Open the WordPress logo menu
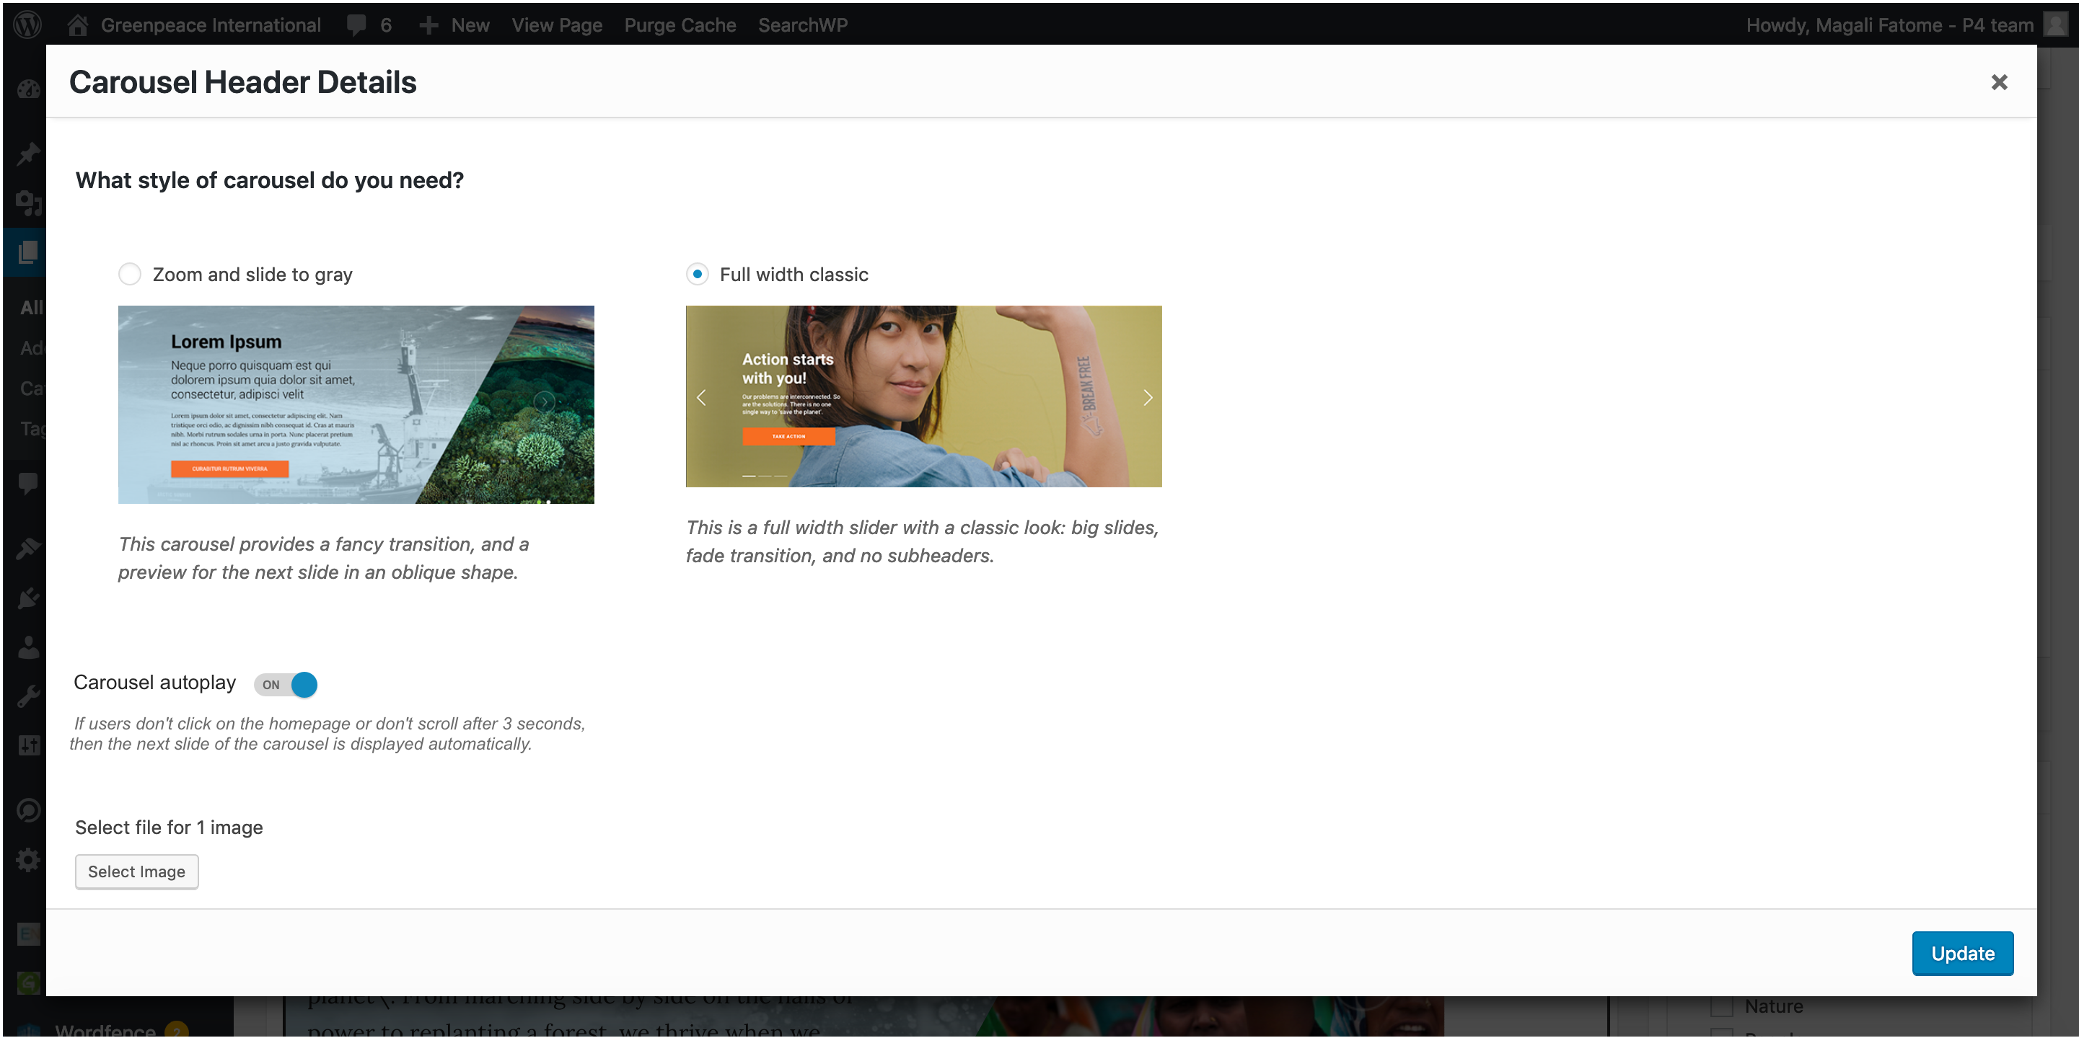 coord(27,25)
